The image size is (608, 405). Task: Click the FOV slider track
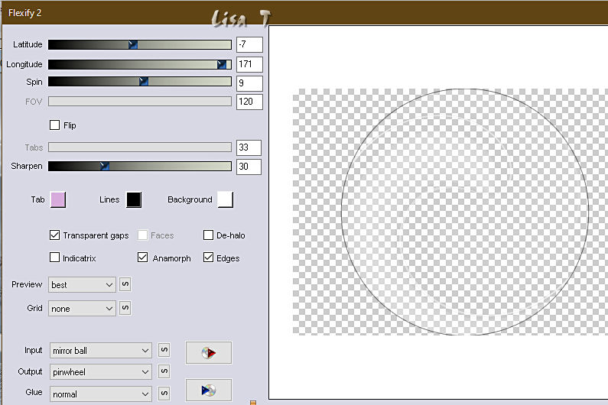point(140,102)
